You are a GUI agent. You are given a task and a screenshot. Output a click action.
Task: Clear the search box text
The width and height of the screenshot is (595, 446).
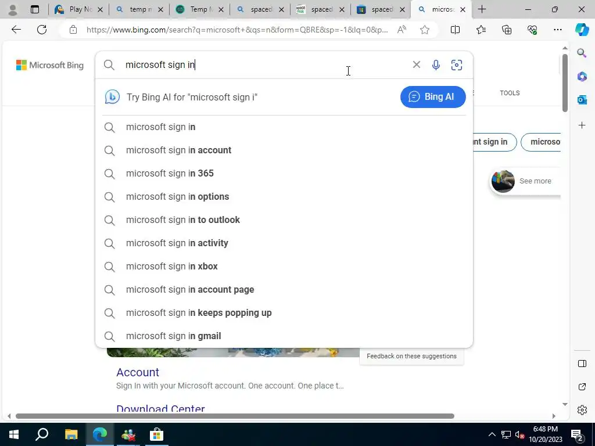(x=416, y=64)
